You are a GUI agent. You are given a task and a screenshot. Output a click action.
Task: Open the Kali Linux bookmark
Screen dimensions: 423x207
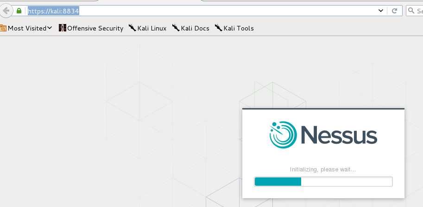[148, 28]
